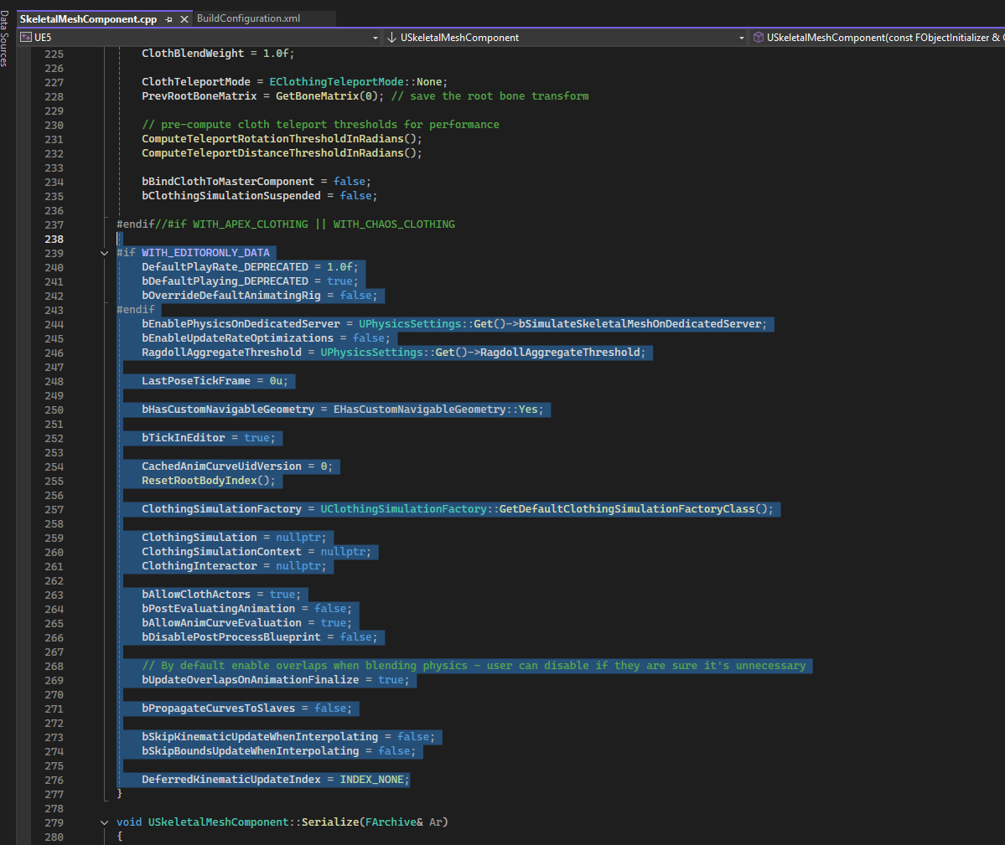Image resolution: width=1005 pixels, height=845 pixels.
Task: Pin the SkeletalMeshComponent.cpp tab
Action: click(168, 18)
